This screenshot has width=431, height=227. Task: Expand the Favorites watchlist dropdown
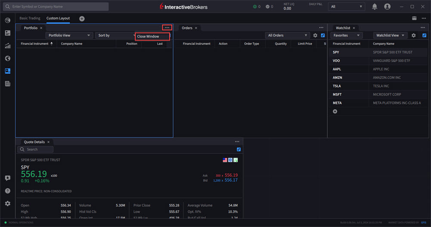(346, 35)
